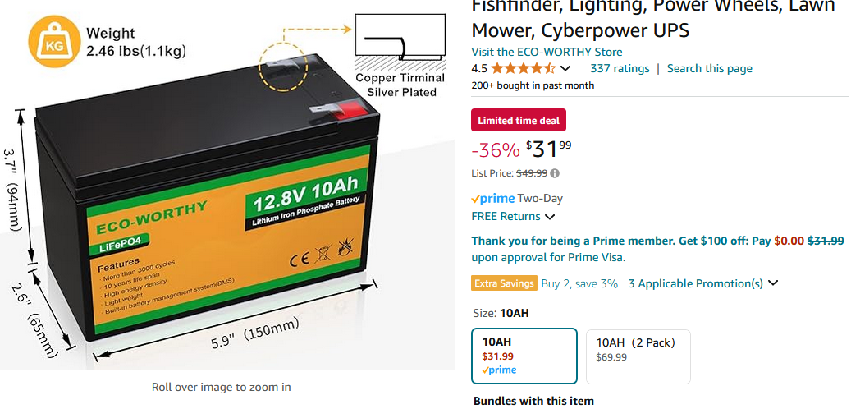Image resolution: width=851 pixels, height=409 pixels.
Task: Click the List Price info icon
Action: pyautogui.click(x=555, y=174)
